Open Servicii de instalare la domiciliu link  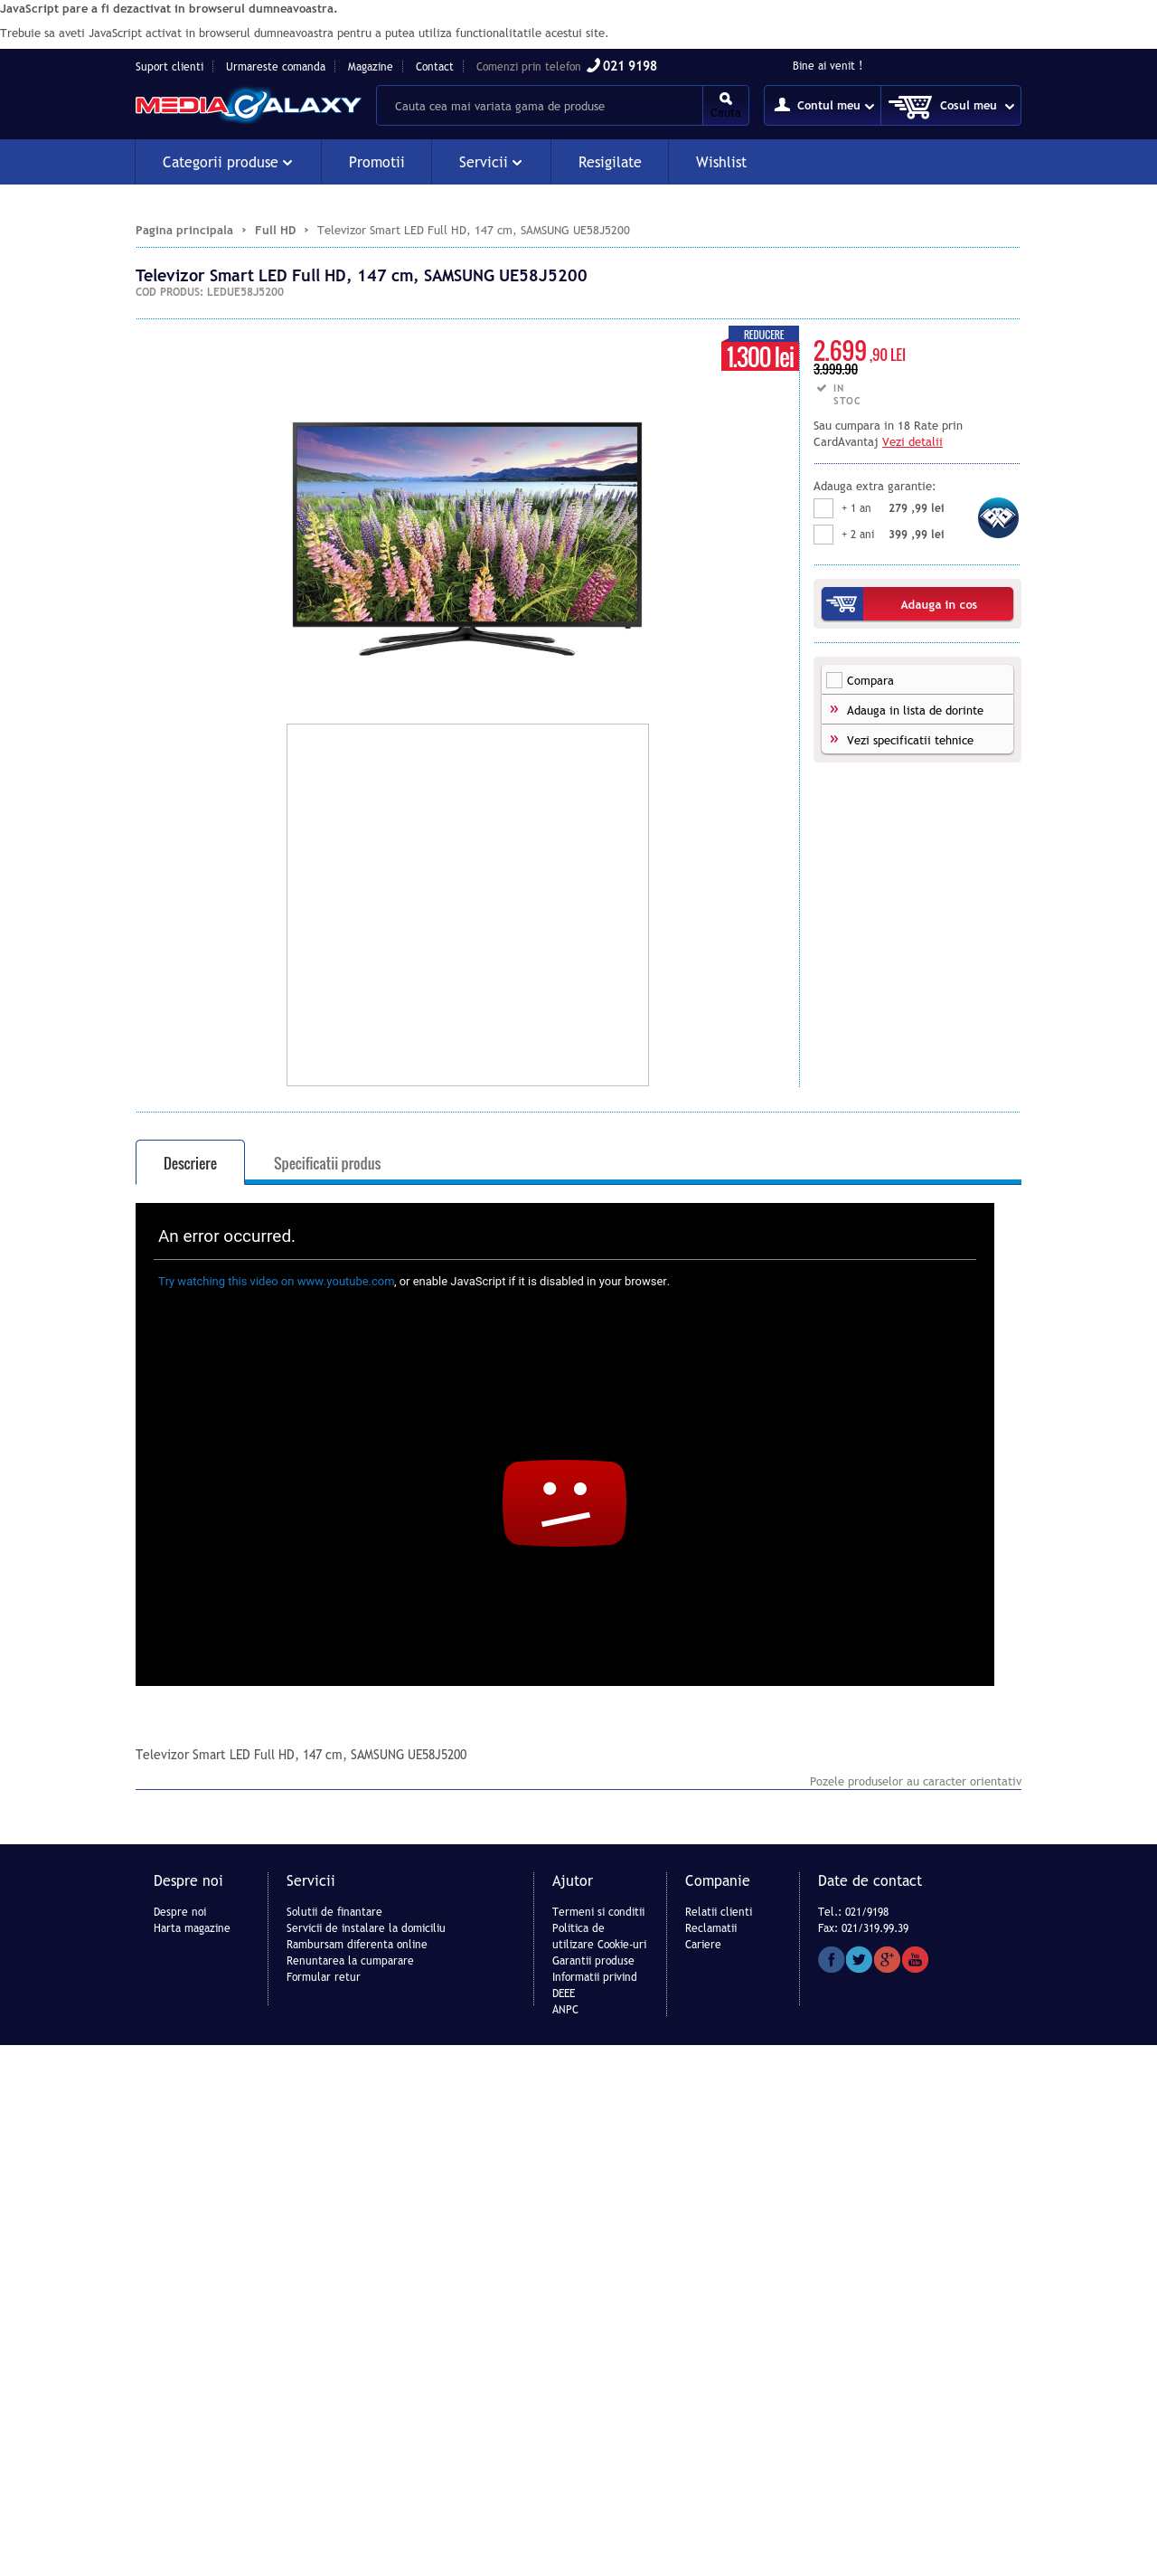366,1928
